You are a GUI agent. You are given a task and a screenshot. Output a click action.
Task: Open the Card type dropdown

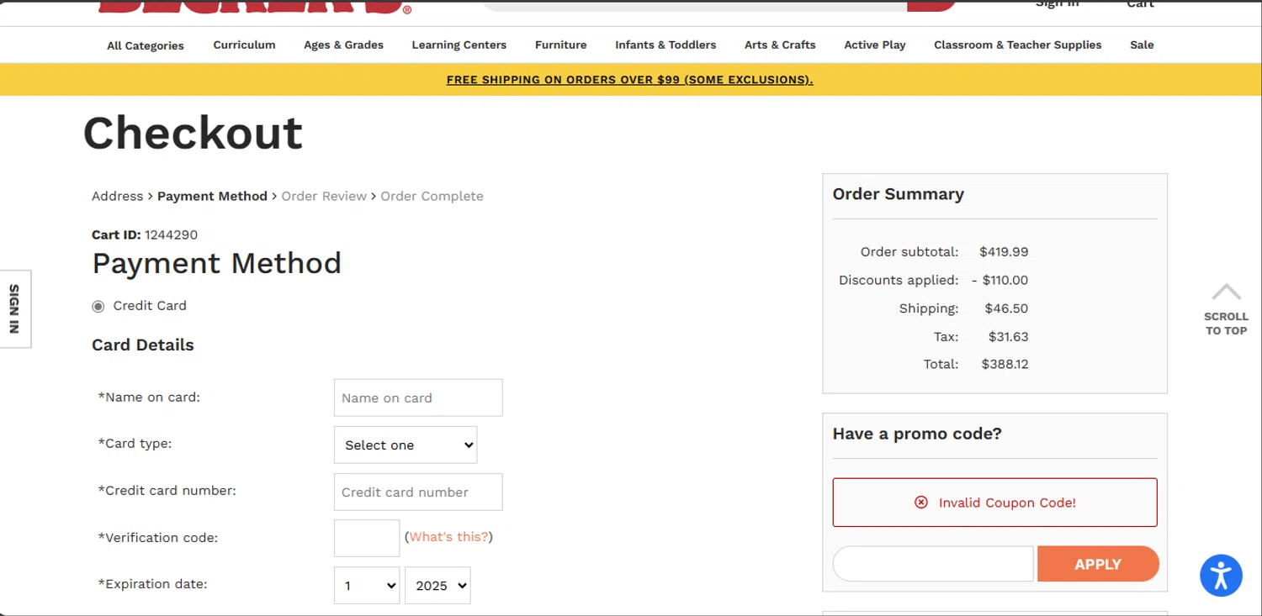pos(406,445)
